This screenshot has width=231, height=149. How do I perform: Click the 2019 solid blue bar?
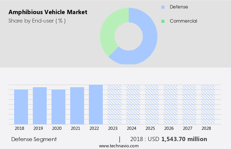tap(40, 106)
